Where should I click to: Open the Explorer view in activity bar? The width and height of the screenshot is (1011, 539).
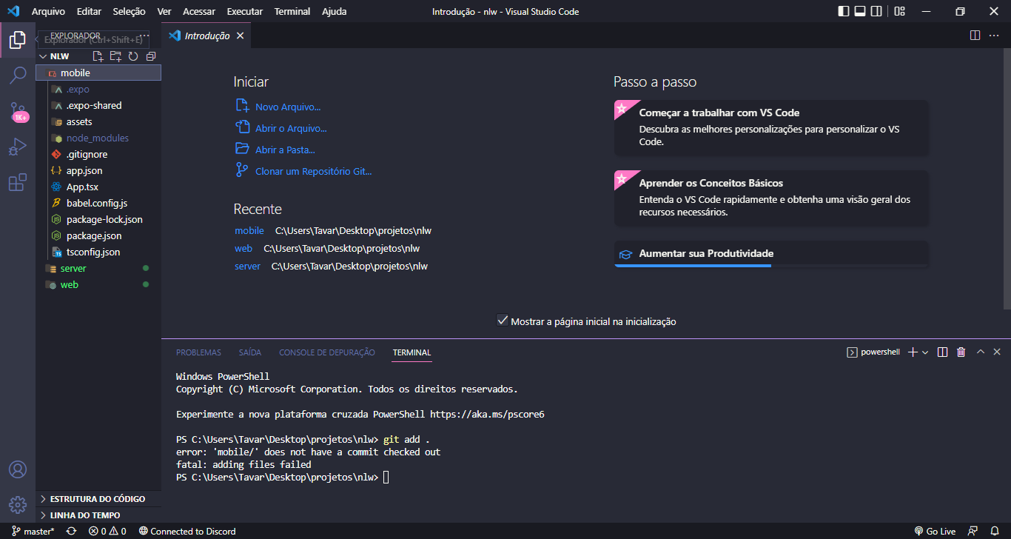tap(18, 40)
